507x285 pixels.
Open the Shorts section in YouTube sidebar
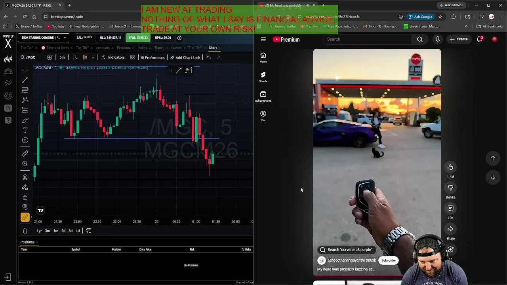(263, 77)
